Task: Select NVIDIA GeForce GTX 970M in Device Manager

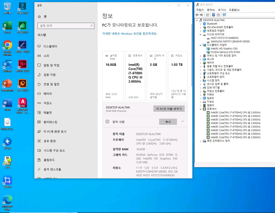Action: click(x=225, y=52)
